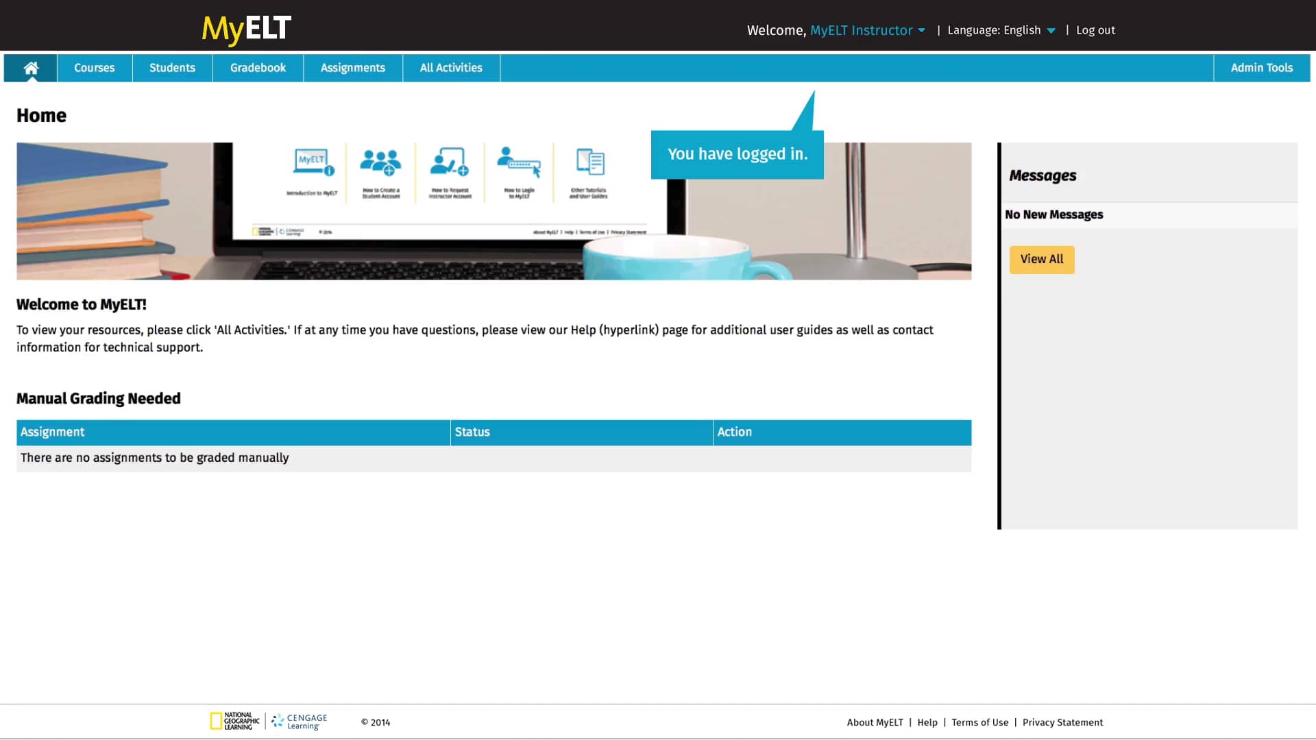
Task: Open Introduction to MyELT tutorial
Action: click(313, 173)
